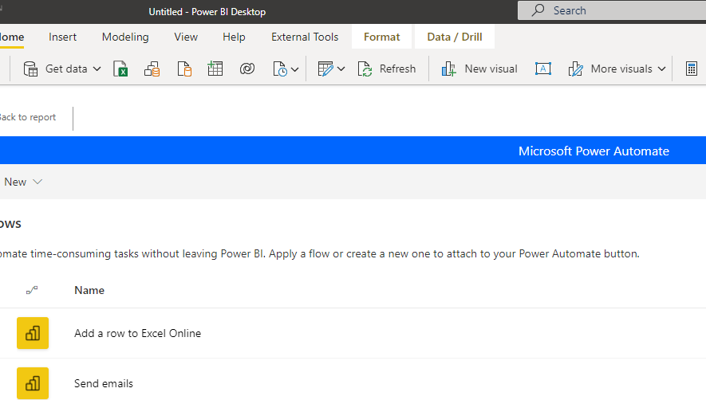Click the Get data database icon
706x400 pixels.
[x=30, y=69]
